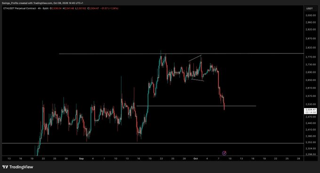Click the 2,440.00 price scale label
Viewport: 320px width, 173px height.
coord(311,123)
